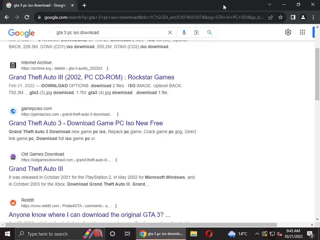Search by image with the Lens icon

pos(196,32)
